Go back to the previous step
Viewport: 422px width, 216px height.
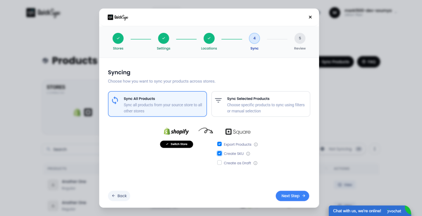pyautogui.click(x=119, y=196)
